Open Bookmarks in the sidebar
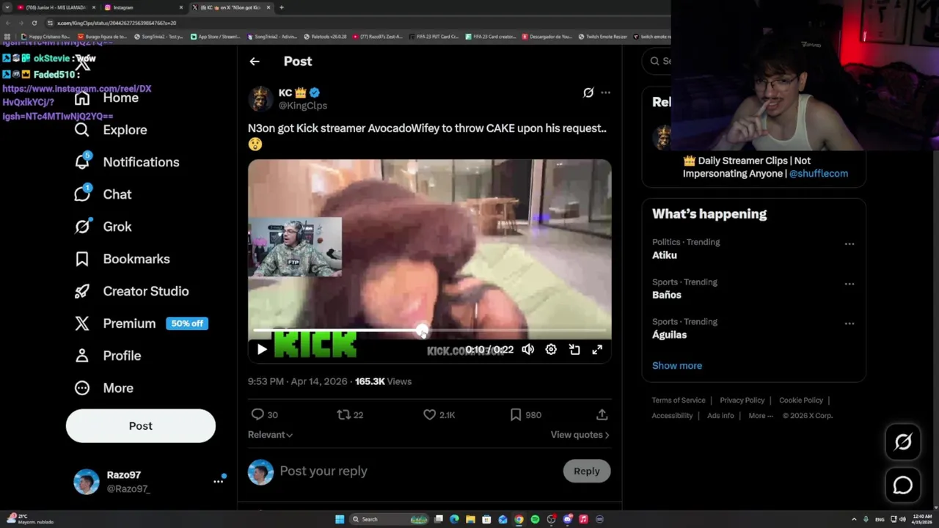The width and height of the screenshot is (939, 528). pyautogui.click(x=122, y=259)
